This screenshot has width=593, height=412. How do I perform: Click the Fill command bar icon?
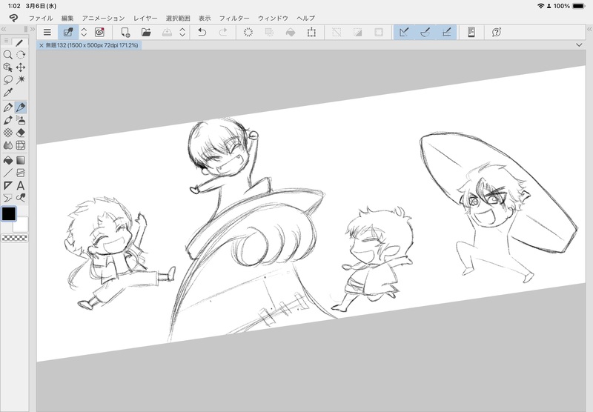click(x=291, y=33)
